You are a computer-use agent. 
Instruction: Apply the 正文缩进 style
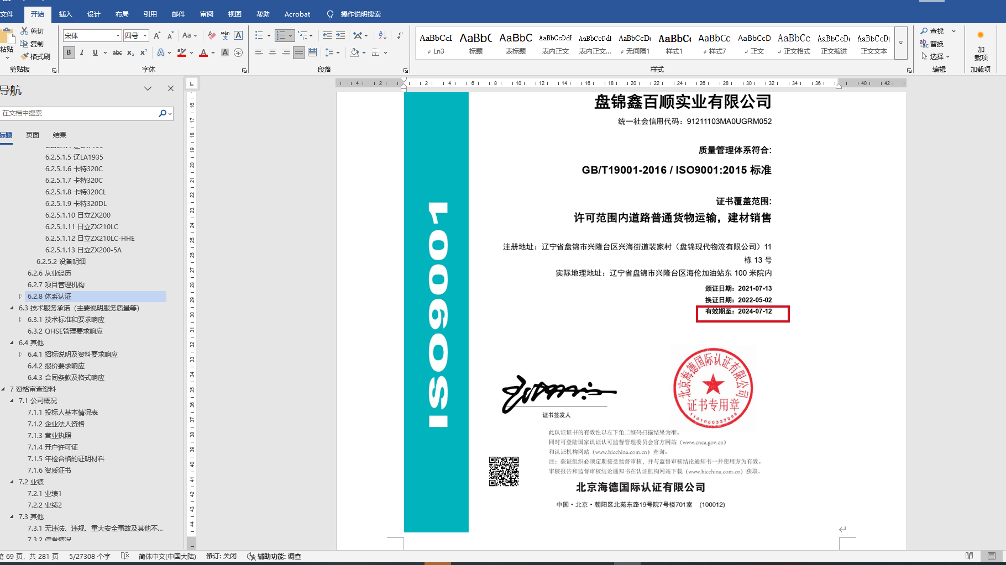pyautogui.click(x=834, y=43)
